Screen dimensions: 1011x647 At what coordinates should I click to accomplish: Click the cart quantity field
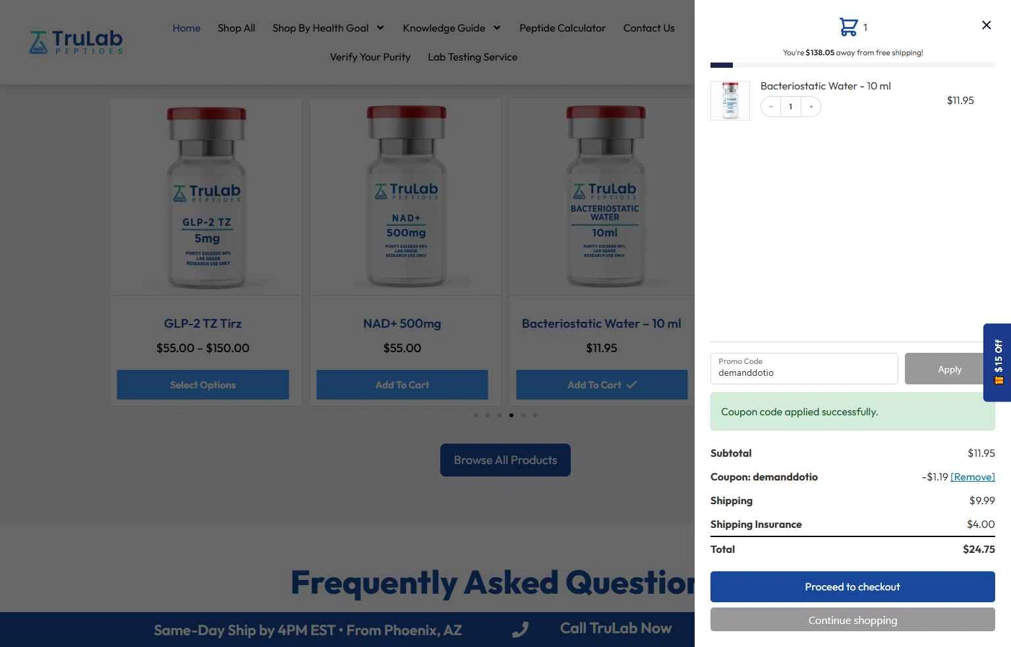(790, 107)
